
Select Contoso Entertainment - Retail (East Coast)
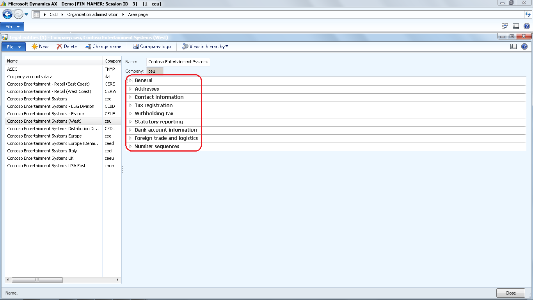63,84
